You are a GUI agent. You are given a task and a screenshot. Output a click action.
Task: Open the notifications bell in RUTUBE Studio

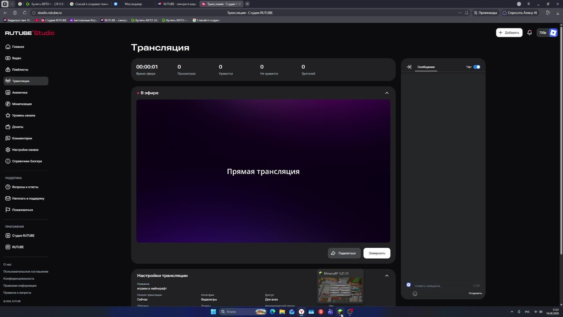[530, 33]
